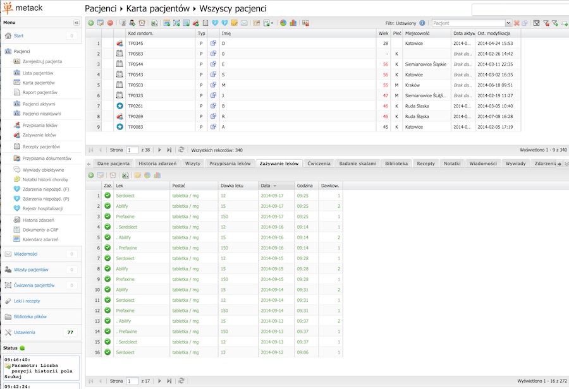Open Wiadomości in the sidebar
The width and height of the screenshot is (569, 389).
click(25, 254)
